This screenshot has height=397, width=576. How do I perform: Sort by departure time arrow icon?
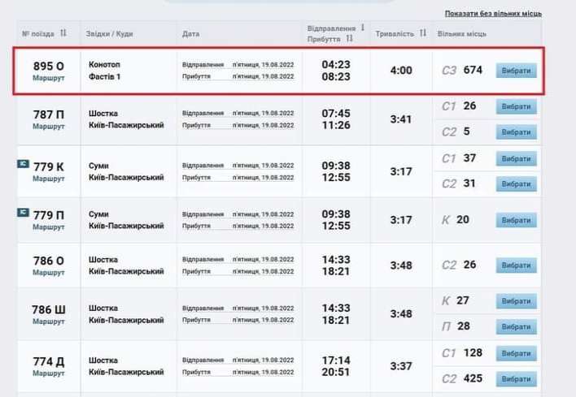pos(362,28)
